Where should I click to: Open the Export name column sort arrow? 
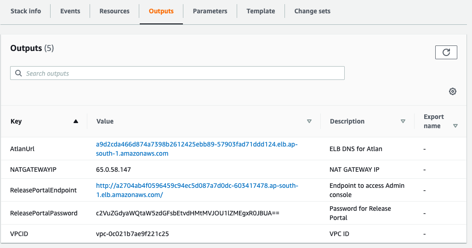455,126
